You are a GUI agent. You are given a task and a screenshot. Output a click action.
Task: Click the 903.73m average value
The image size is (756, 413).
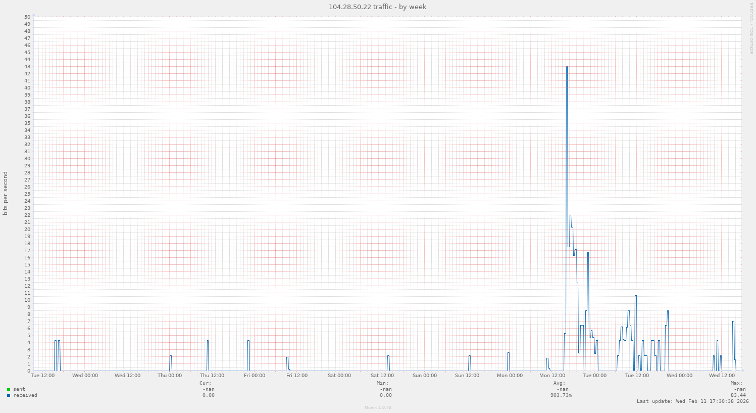click(x=562, y=395)
